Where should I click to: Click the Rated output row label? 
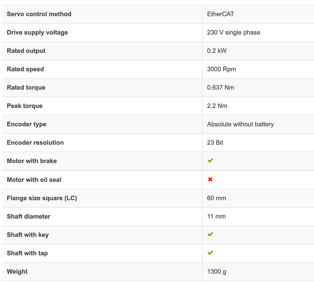[26, 50]
